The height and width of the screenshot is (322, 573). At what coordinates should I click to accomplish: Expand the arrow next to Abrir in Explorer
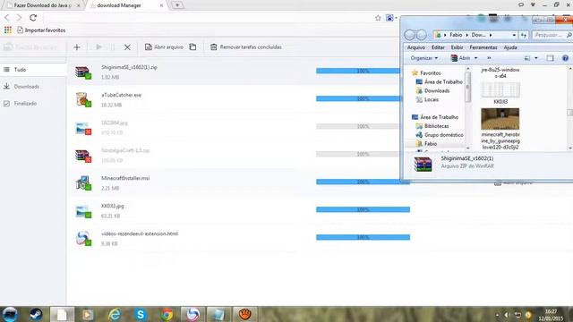pyautogui.click(x=475, y=58)
